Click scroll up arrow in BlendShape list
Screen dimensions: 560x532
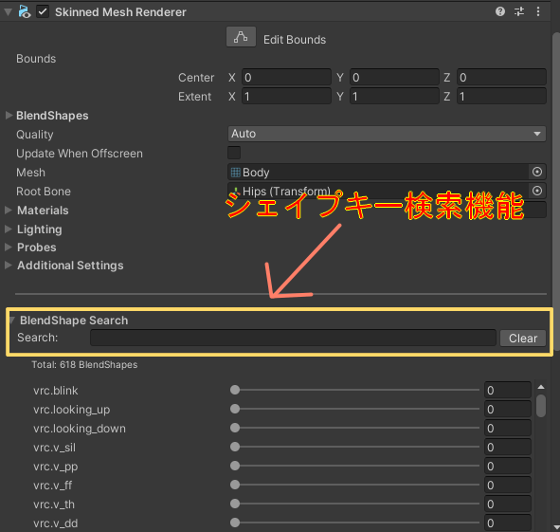coord(541,387)
